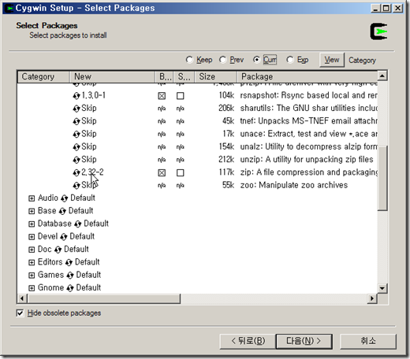Image resolution: width=410 pixels, height=359 pixels.
Task: Click cycle icon next to Base category
Action: (62, 211)
